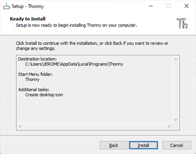Click the horizontal scrollbar track in summary
This screenshot has height=154, width=196.
coord(95,126)
